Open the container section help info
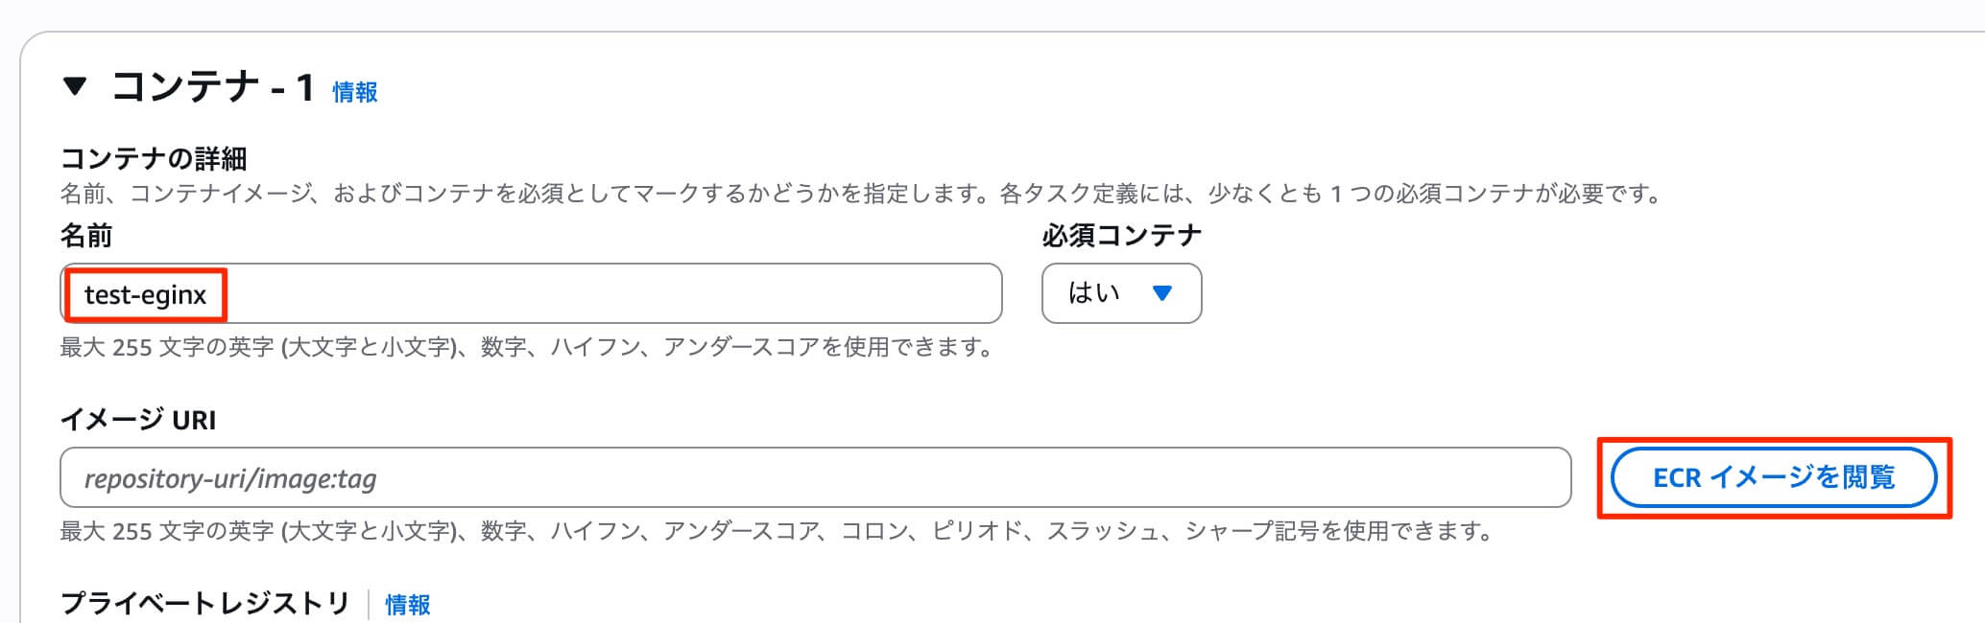This screenshot has width=1985, height=623. [351, 92]
